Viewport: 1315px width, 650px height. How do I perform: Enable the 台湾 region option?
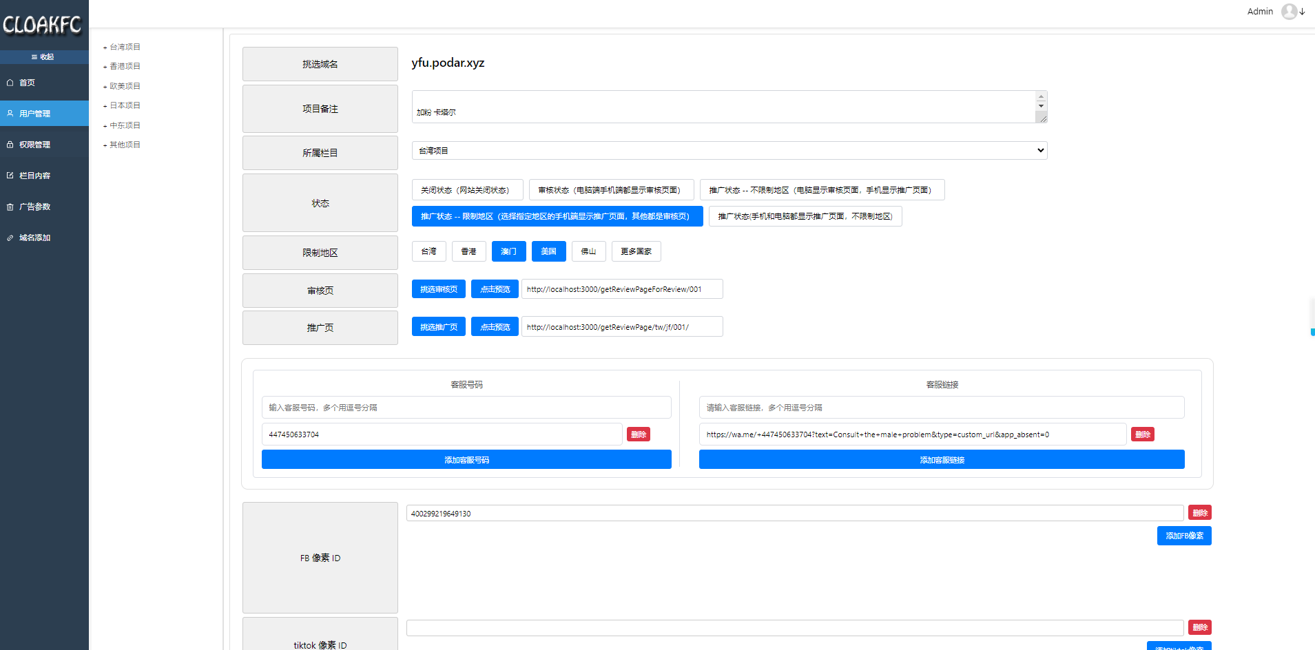pyautogui.click(x=428, y=251)
